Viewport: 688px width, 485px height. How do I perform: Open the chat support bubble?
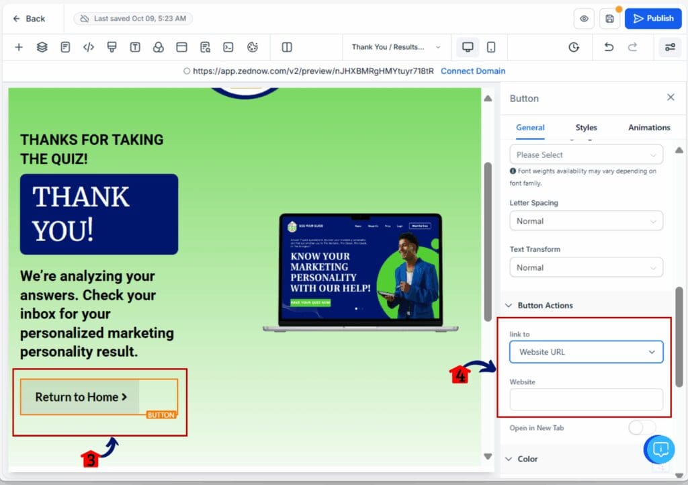pyautogui.click(x=660, y=449)
